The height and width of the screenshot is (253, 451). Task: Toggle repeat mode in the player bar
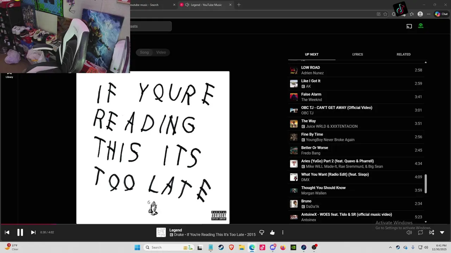(x=420, y=232)
